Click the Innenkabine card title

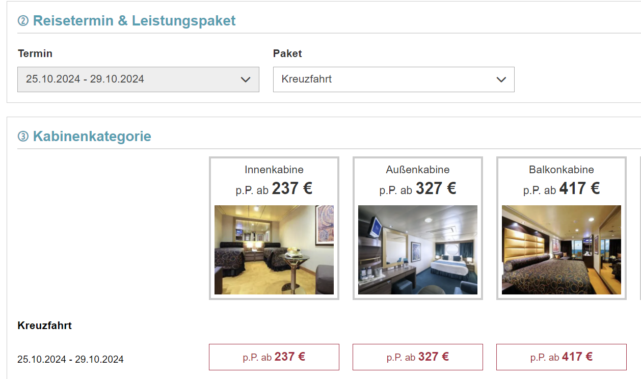pos(274,170)
